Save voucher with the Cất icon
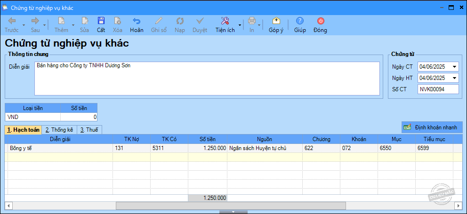The width and height of the screenshot is (467, 214). (x=101, y=21)
